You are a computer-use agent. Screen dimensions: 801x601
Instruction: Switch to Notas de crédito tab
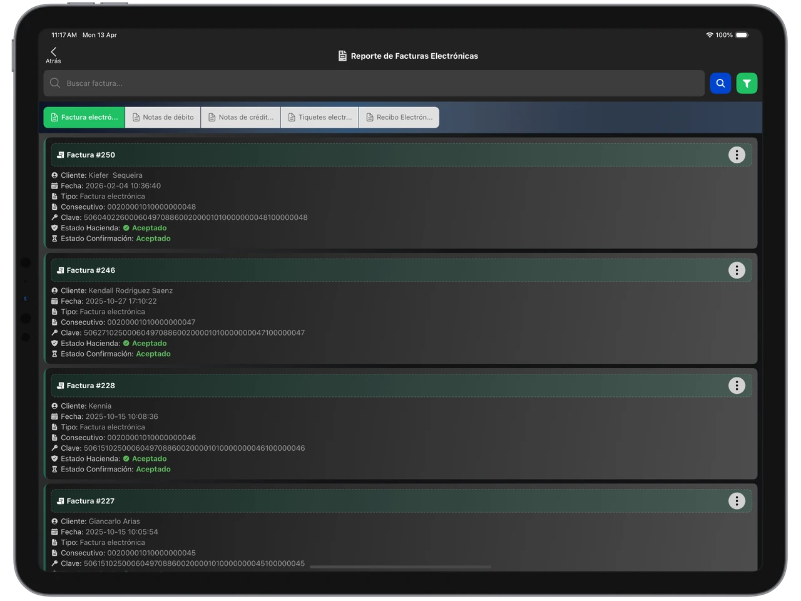pos(241,117)
